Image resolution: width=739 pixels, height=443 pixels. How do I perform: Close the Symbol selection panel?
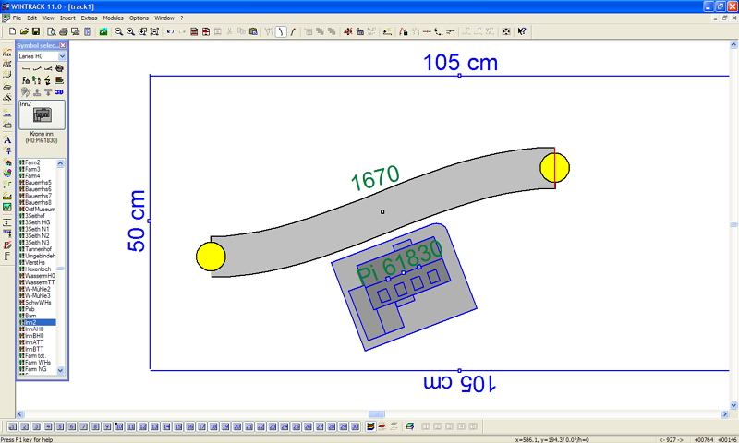(63, 45)
